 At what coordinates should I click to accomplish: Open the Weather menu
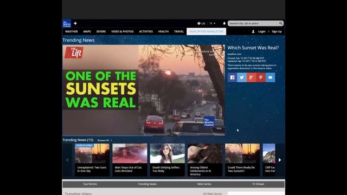pos(71,31)
